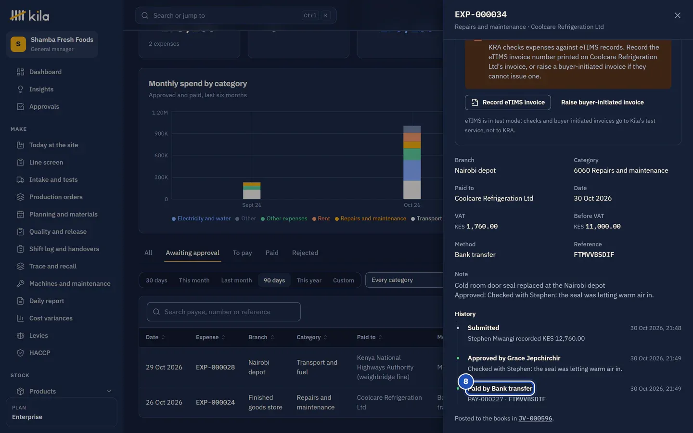
Task: Toggle Electricity and water legend entry
Action: 201,218
